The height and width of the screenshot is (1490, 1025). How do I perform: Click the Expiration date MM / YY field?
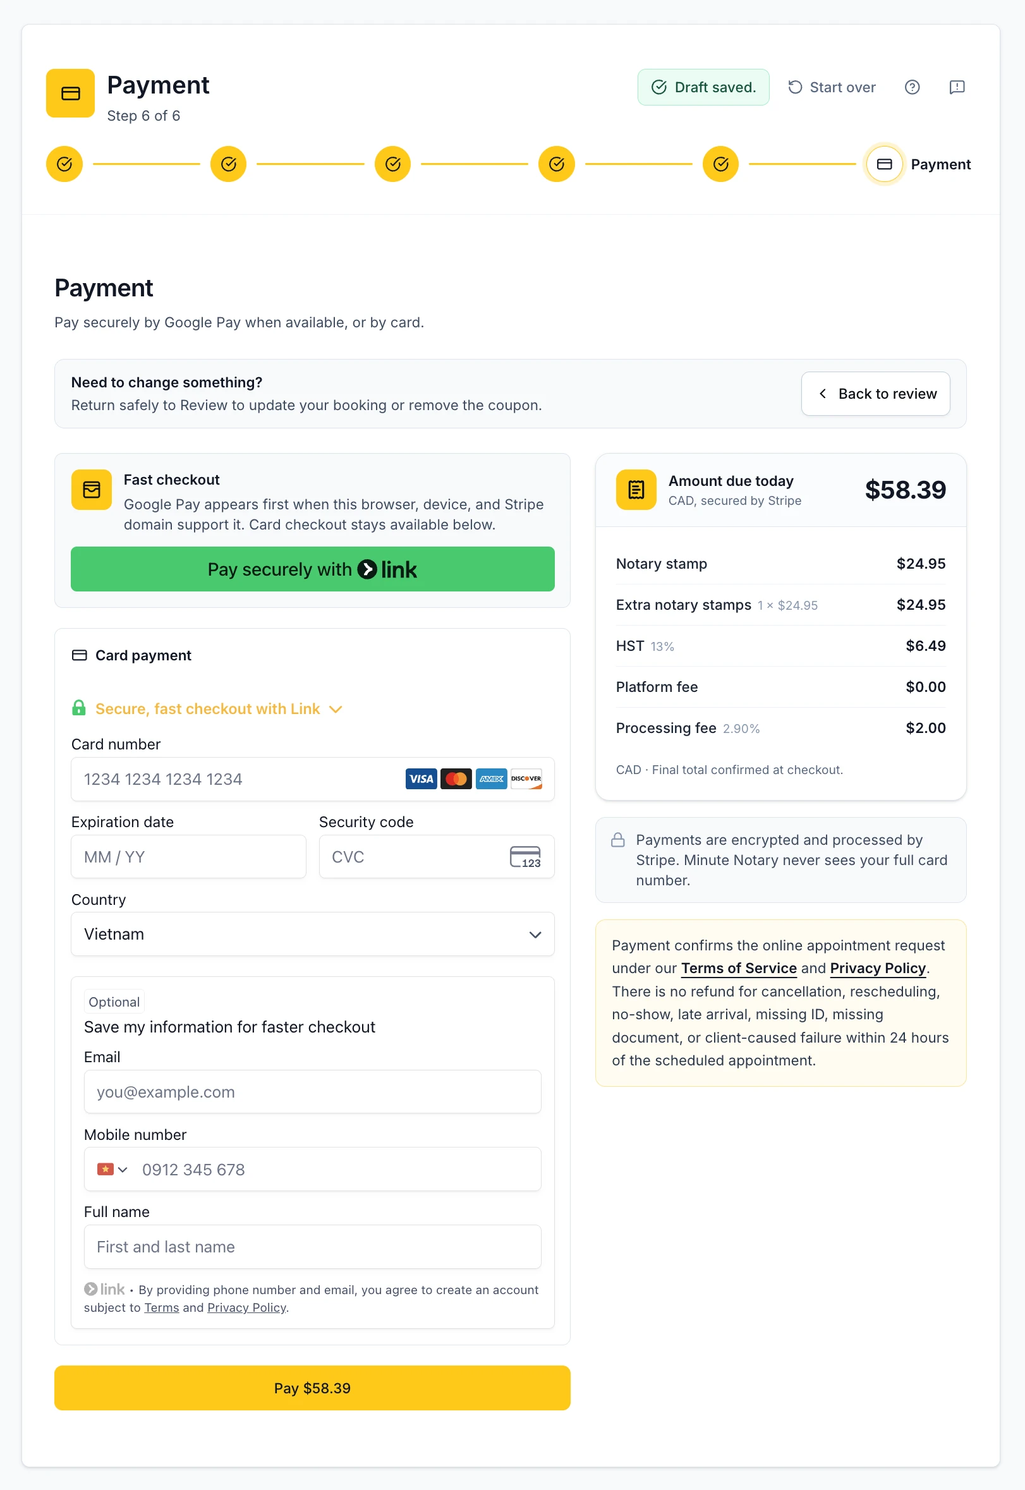point(189,857)
